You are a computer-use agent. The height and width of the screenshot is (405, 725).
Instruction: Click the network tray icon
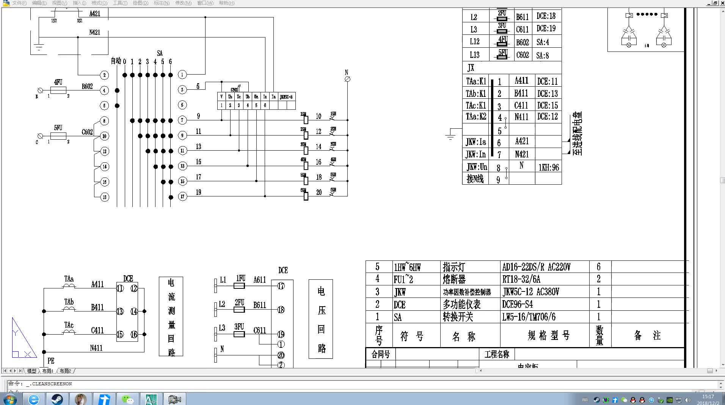click(x=679, y=400)
